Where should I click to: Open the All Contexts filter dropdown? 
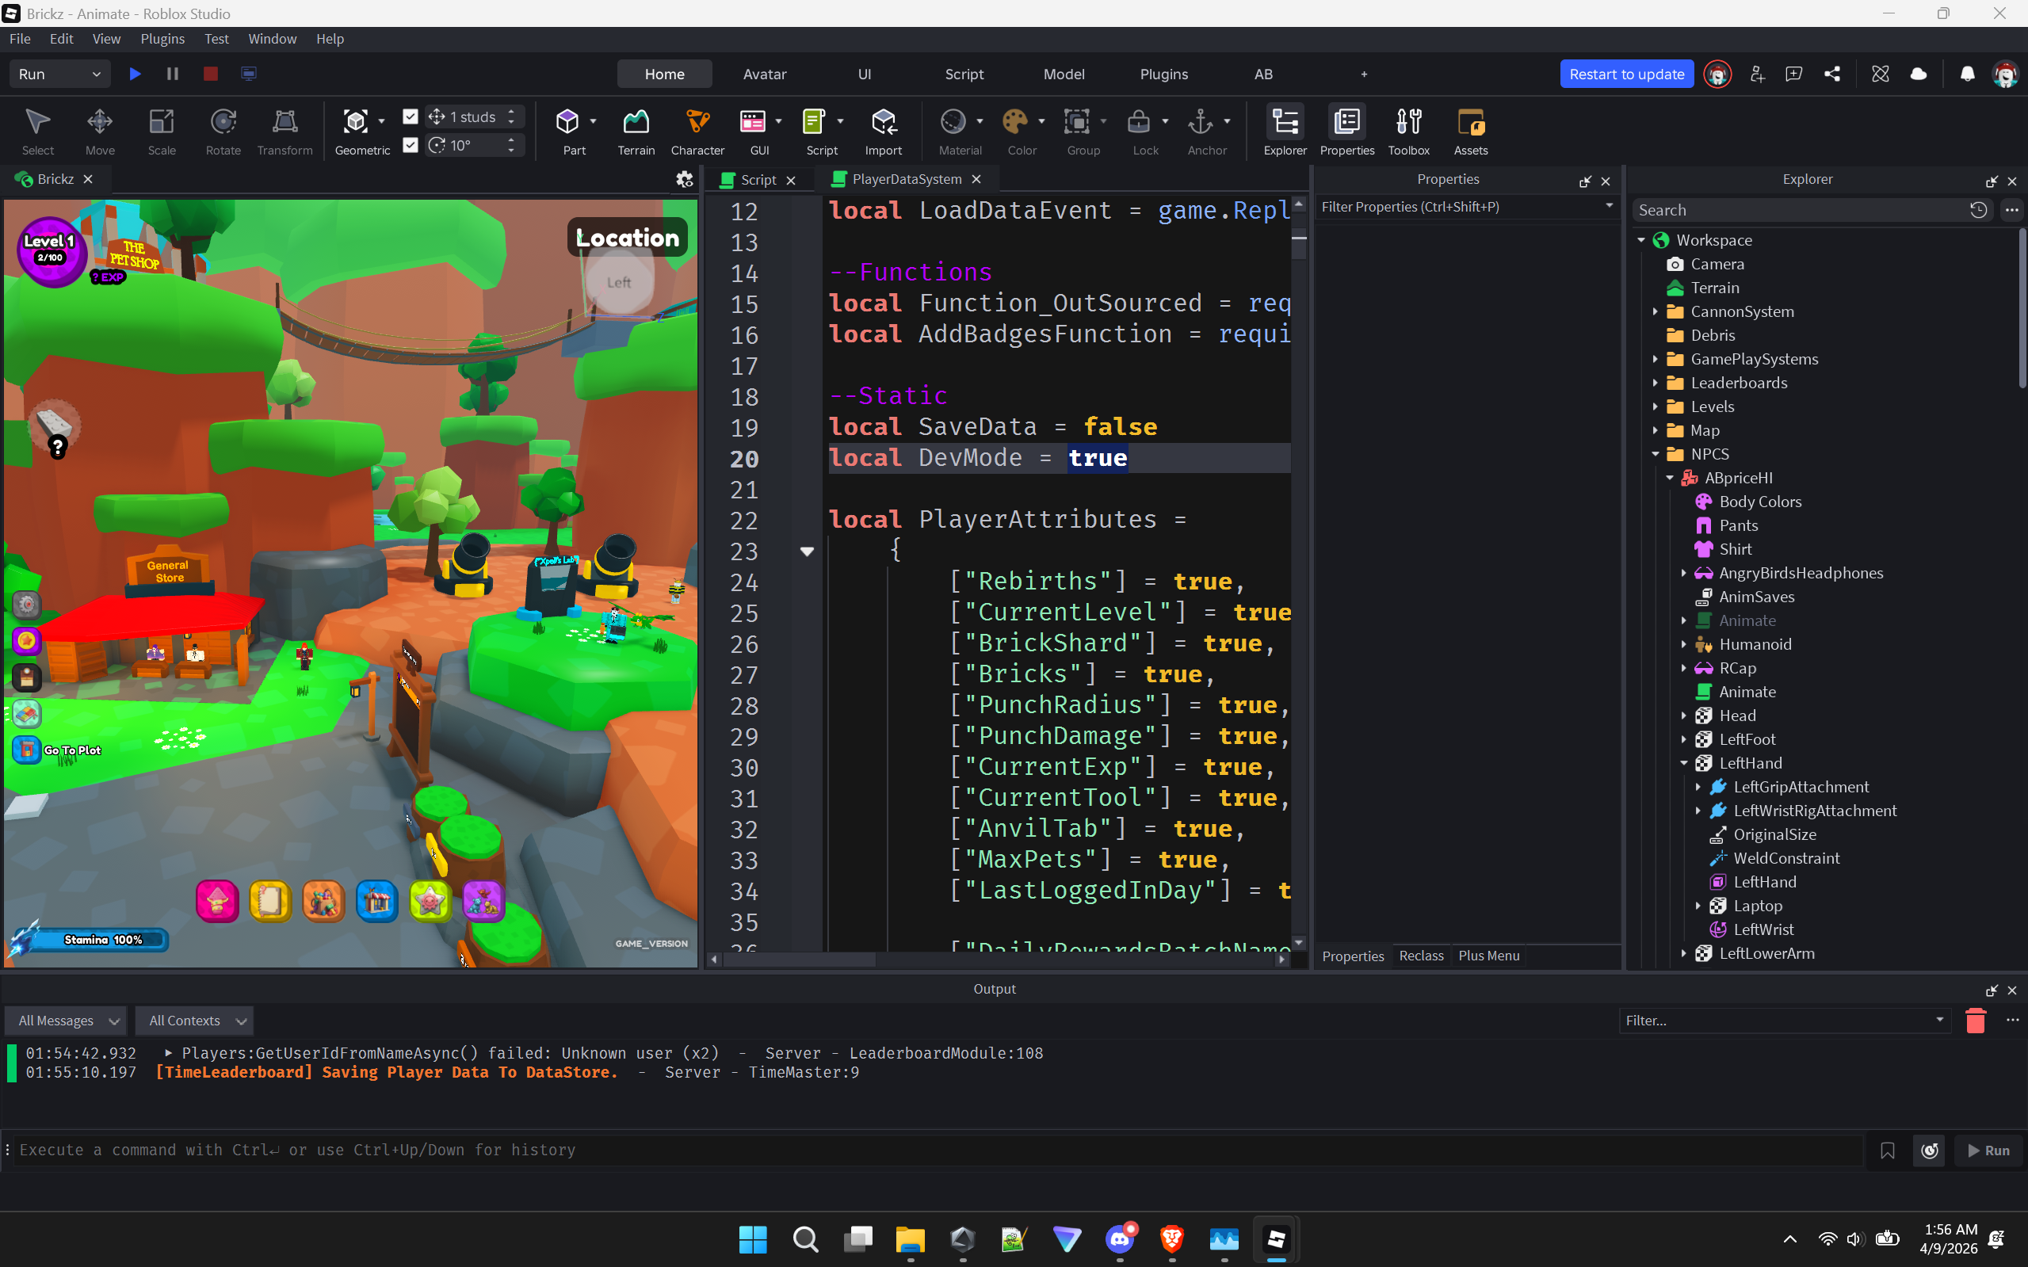coord(194,1021)
